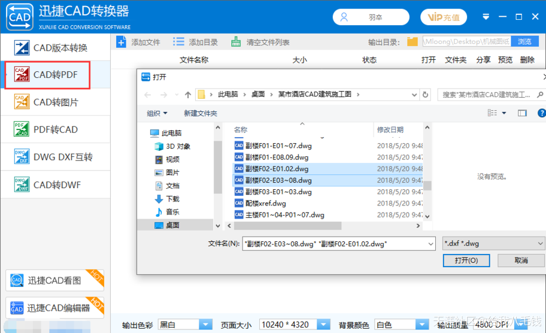Open the view options dropdown arrow

pos(504,113)
